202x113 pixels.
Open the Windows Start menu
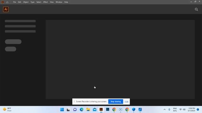tap(62, 110)
